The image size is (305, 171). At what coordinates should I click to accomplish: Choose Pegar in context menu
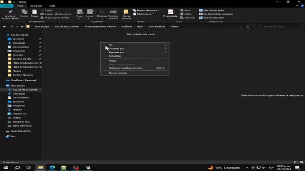click(x=134, y=61)
